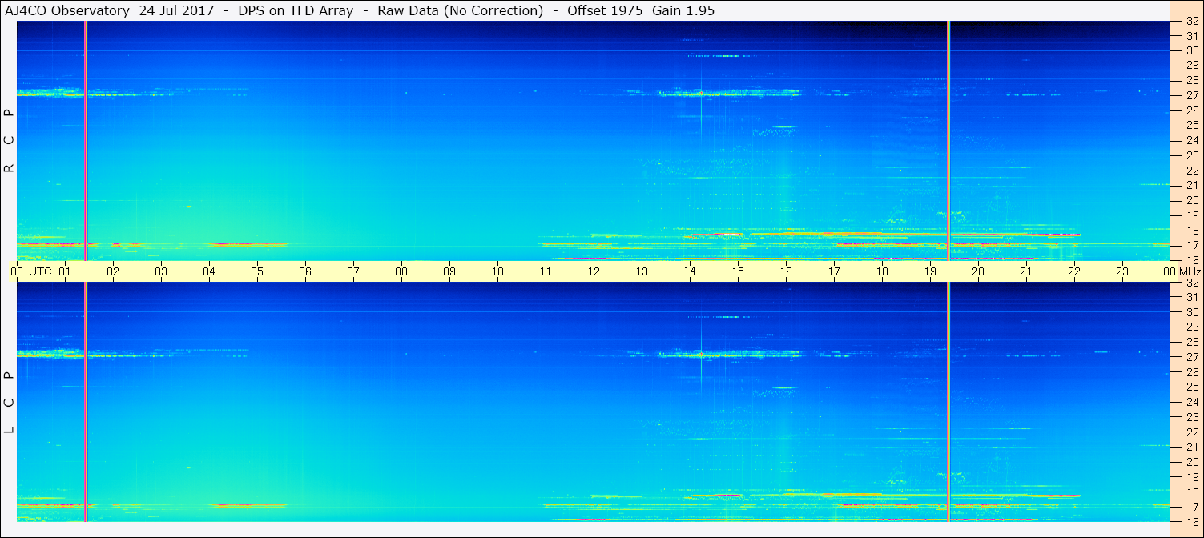
Task: Select the 27 MHz label on RCP frequency scale
Action: [x=1192, y=95]
